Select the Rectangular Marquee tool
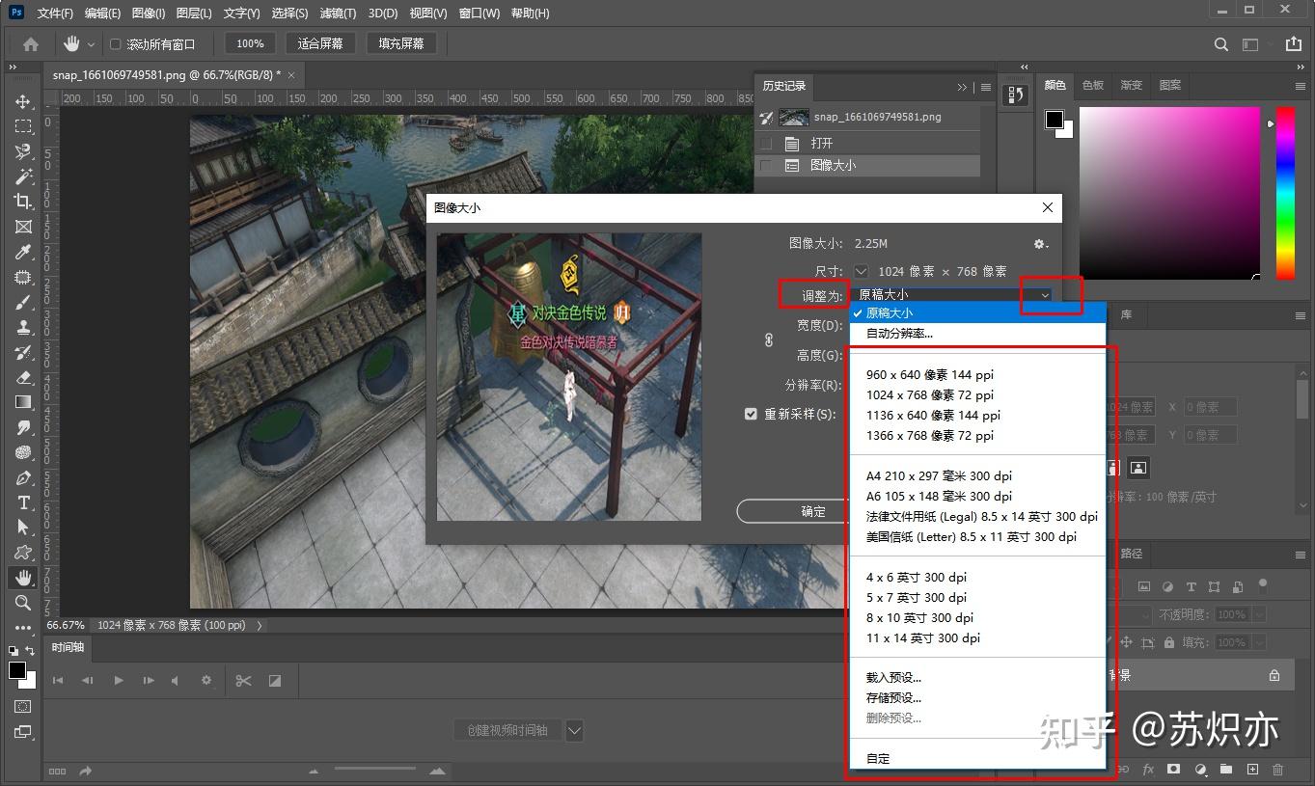Viewport: 1315px width, 786px height. coord(23,126)
